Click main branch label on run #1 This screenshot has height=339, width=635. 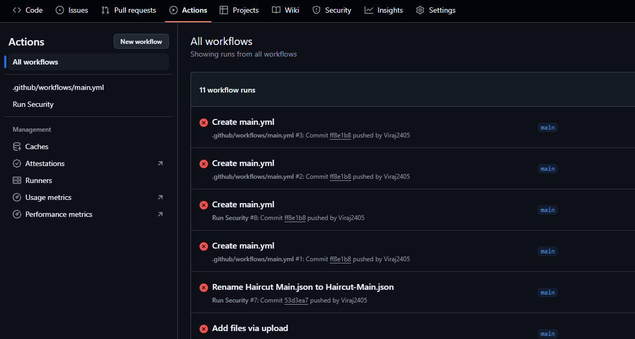[548, 251]
